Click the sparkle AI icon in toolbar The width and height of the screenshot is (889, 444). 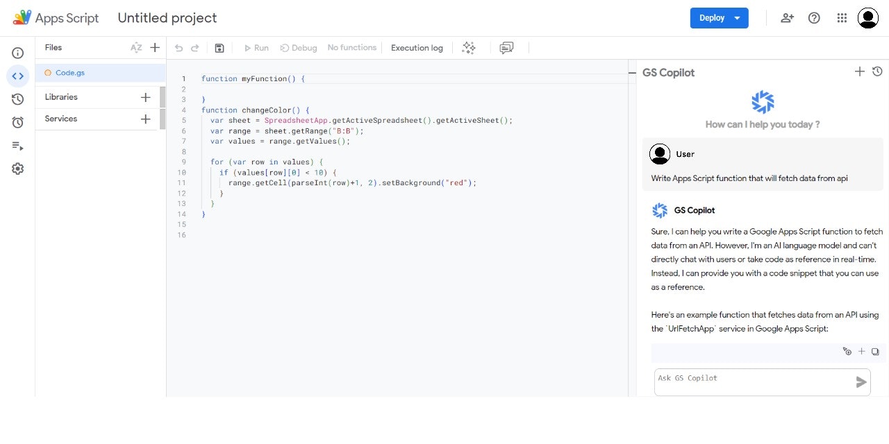click(469, 48)
